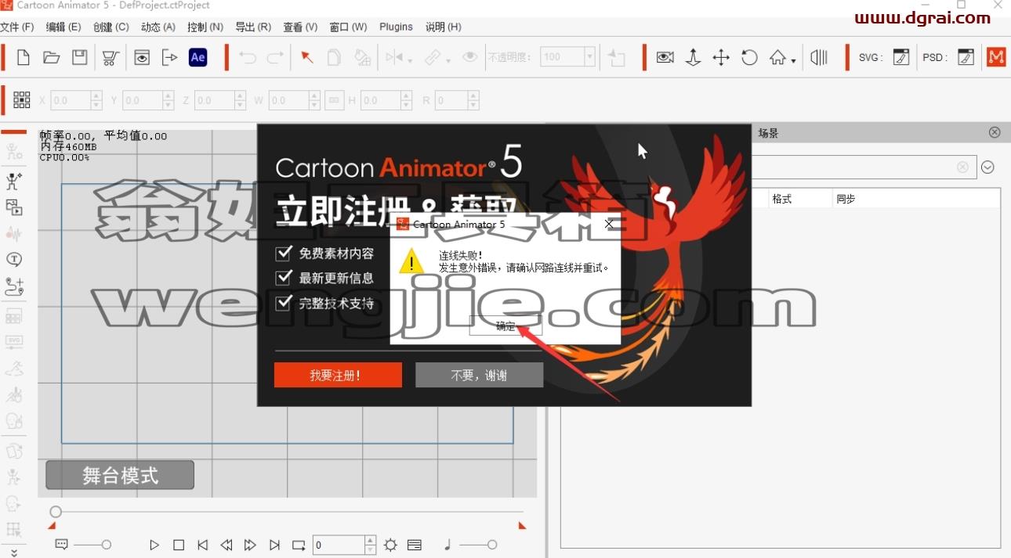Click the timeline scrubber handle
The image size is (1011, 558).
coord(56,512)
